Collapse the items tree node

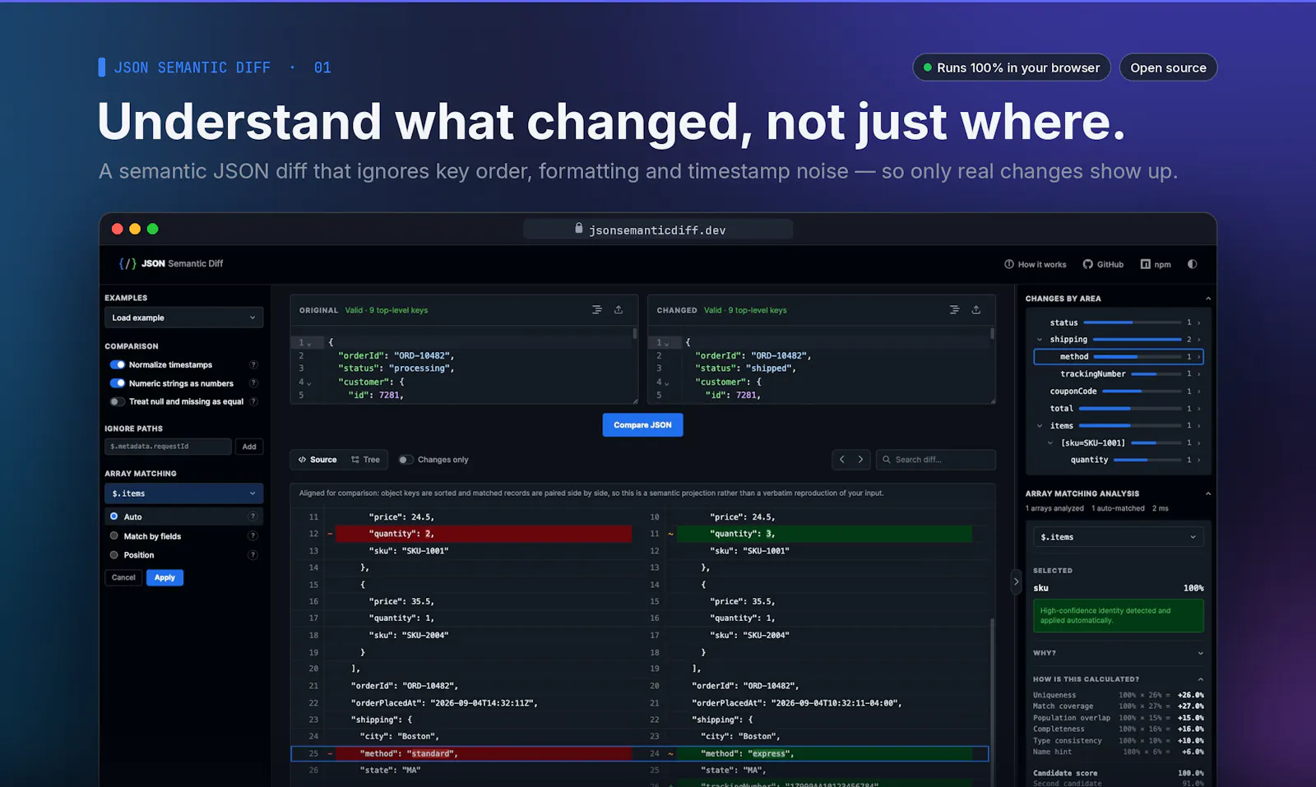[1040, 426]
